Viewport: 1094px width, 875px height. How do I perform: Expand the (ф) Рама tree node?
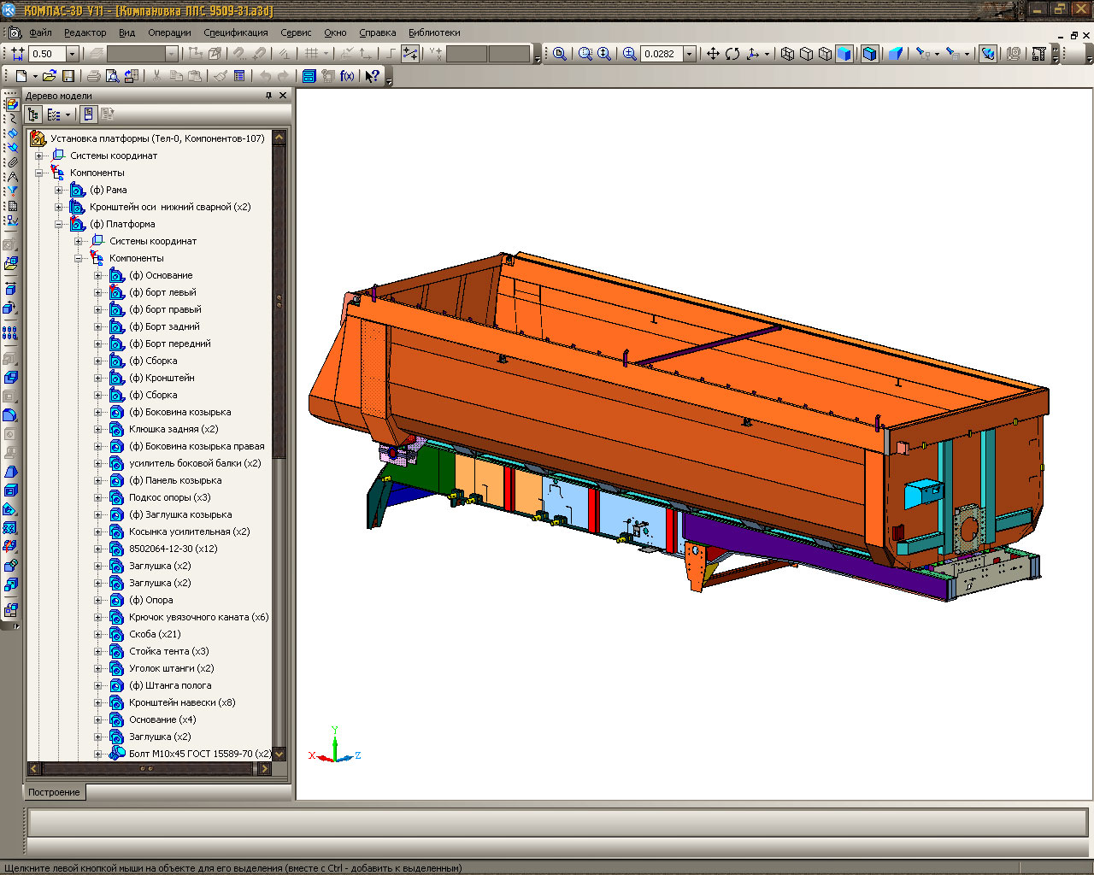pyautogui.click(x=59, y=190)
